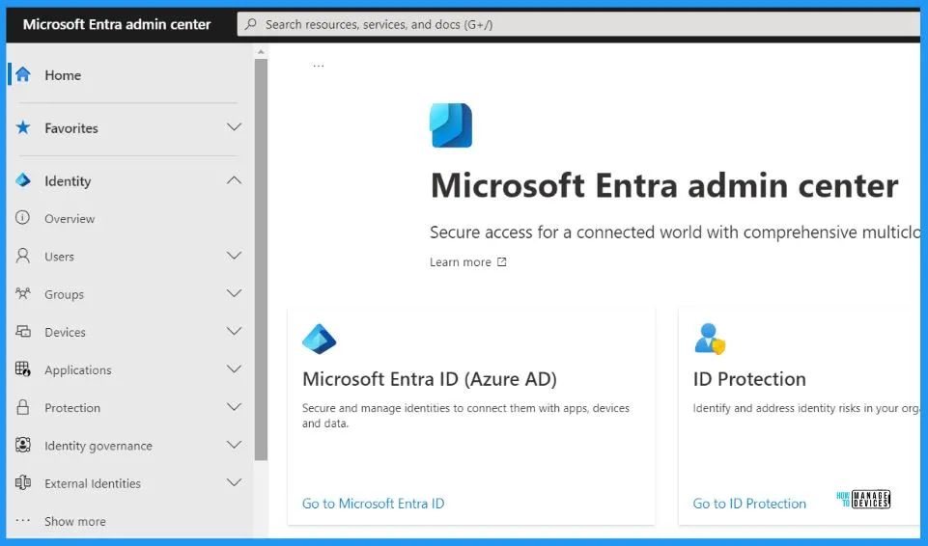Expand the Favorites section chevron
This screenshot has width=928, height=546.
(x=235, y=127)
